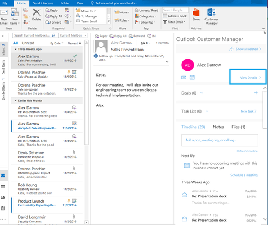The image size is (268, 225).
Task: Click the New task link
Action: click(248, 111)
